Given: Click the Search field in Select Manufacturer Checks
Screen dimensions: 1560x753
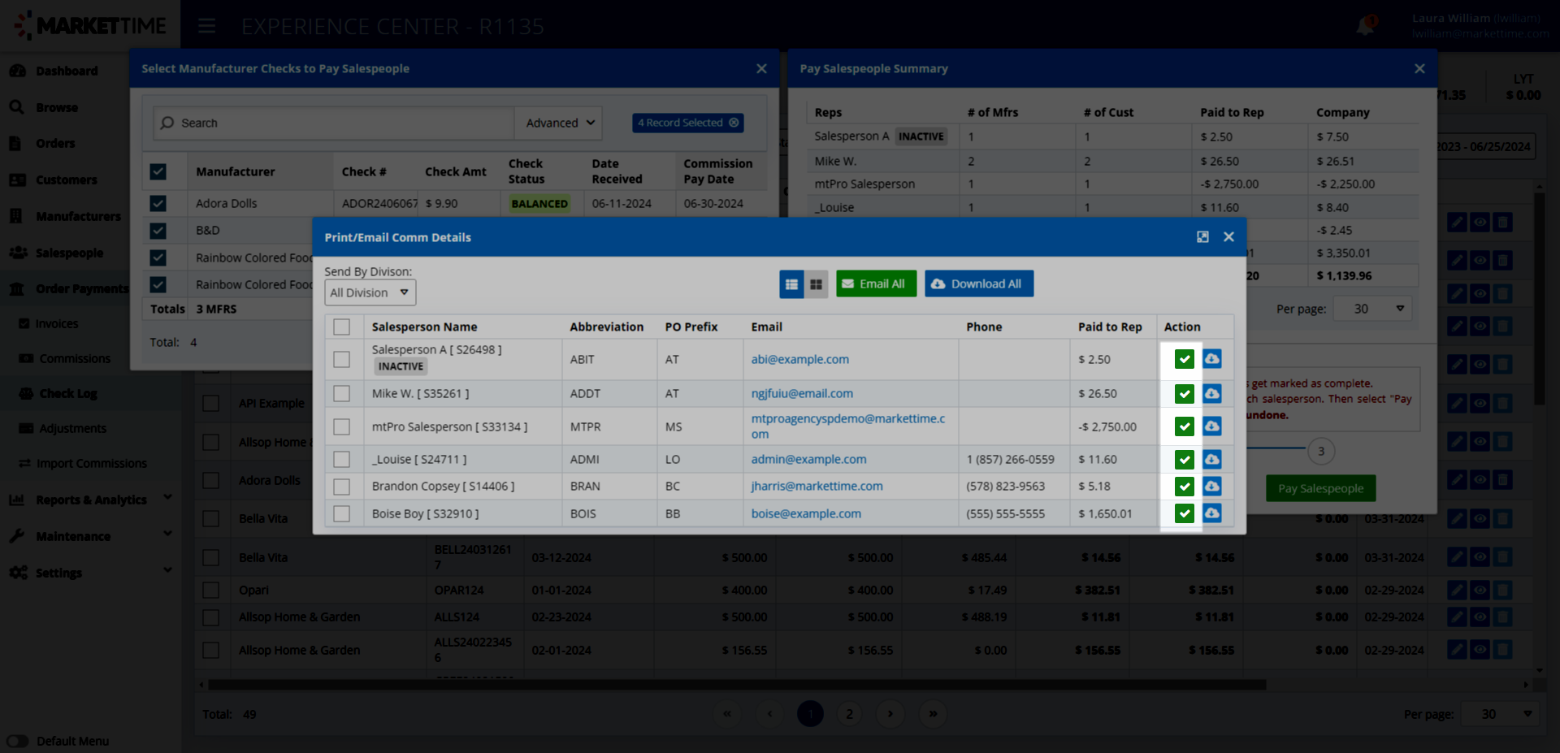Looking at the screenshot, I should pyautogui.click(x=333, y=123).
